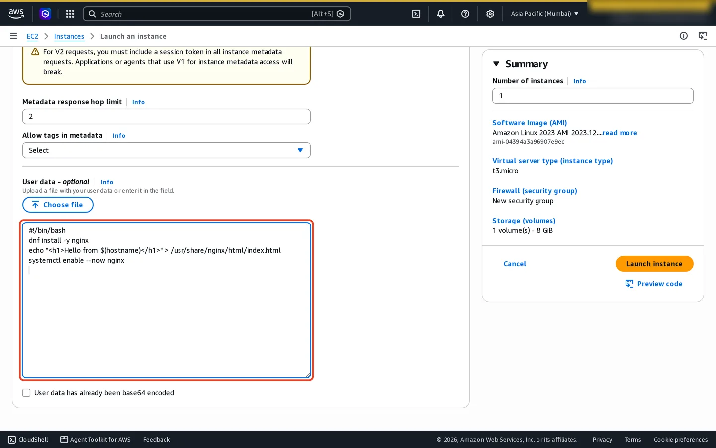This screenshot has height=448, width=716.
Task: Click Info next to Metadata response hop limit
Action: point(138,102)
